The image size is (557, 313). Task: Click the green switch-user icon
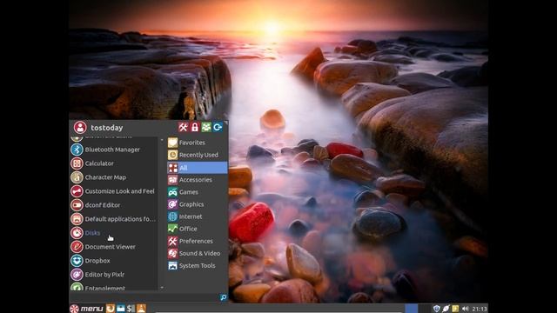(206, 127)
